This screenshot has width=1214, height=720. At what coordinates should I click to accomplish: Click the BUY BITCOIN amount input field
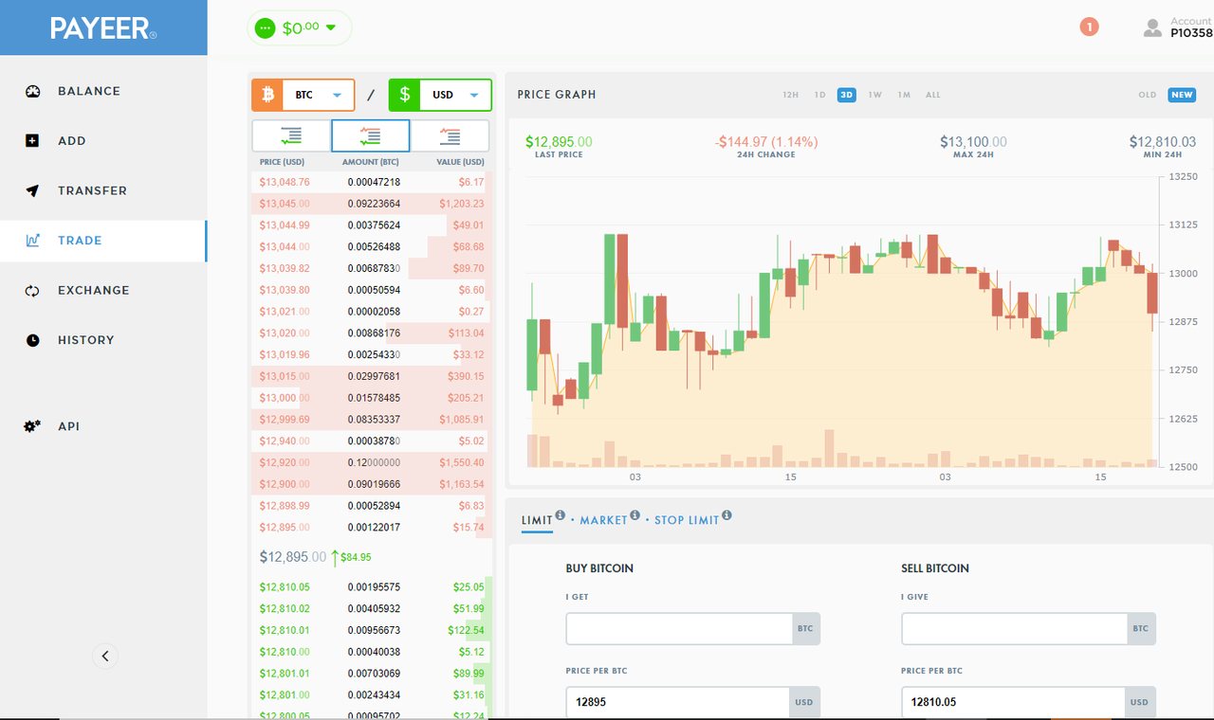pos(677,628)
